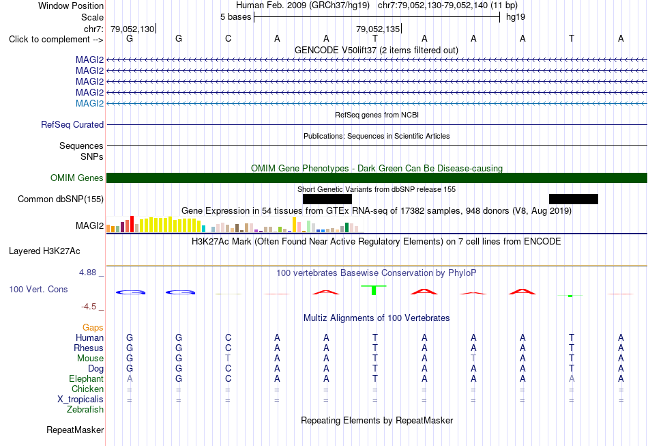648x446 pixels.
Task: Click the Dog species label
Action: coord(96,368)
